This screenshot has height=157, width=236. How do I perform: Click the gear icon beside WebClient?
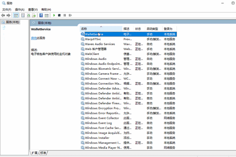click(82, 54)
